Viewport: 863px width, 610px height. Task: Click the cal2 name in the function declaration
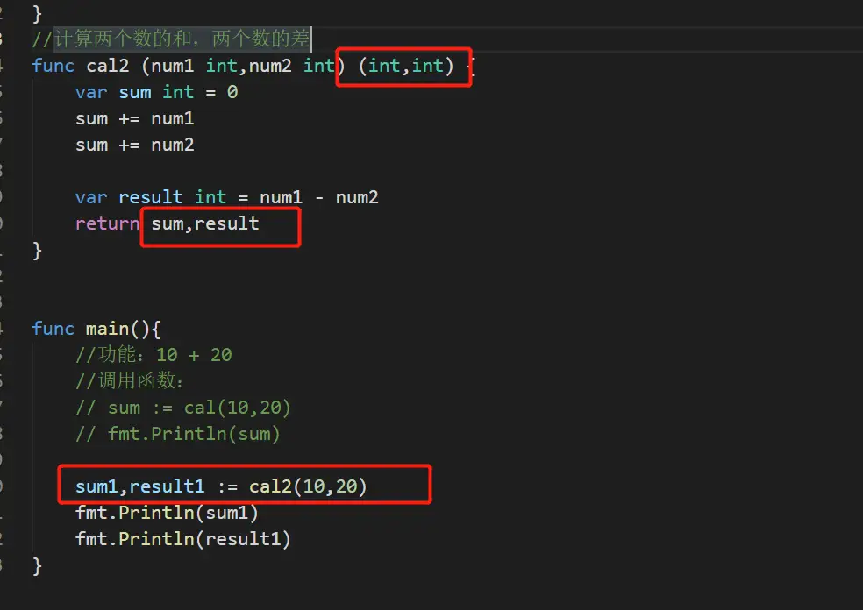point(108,66)
